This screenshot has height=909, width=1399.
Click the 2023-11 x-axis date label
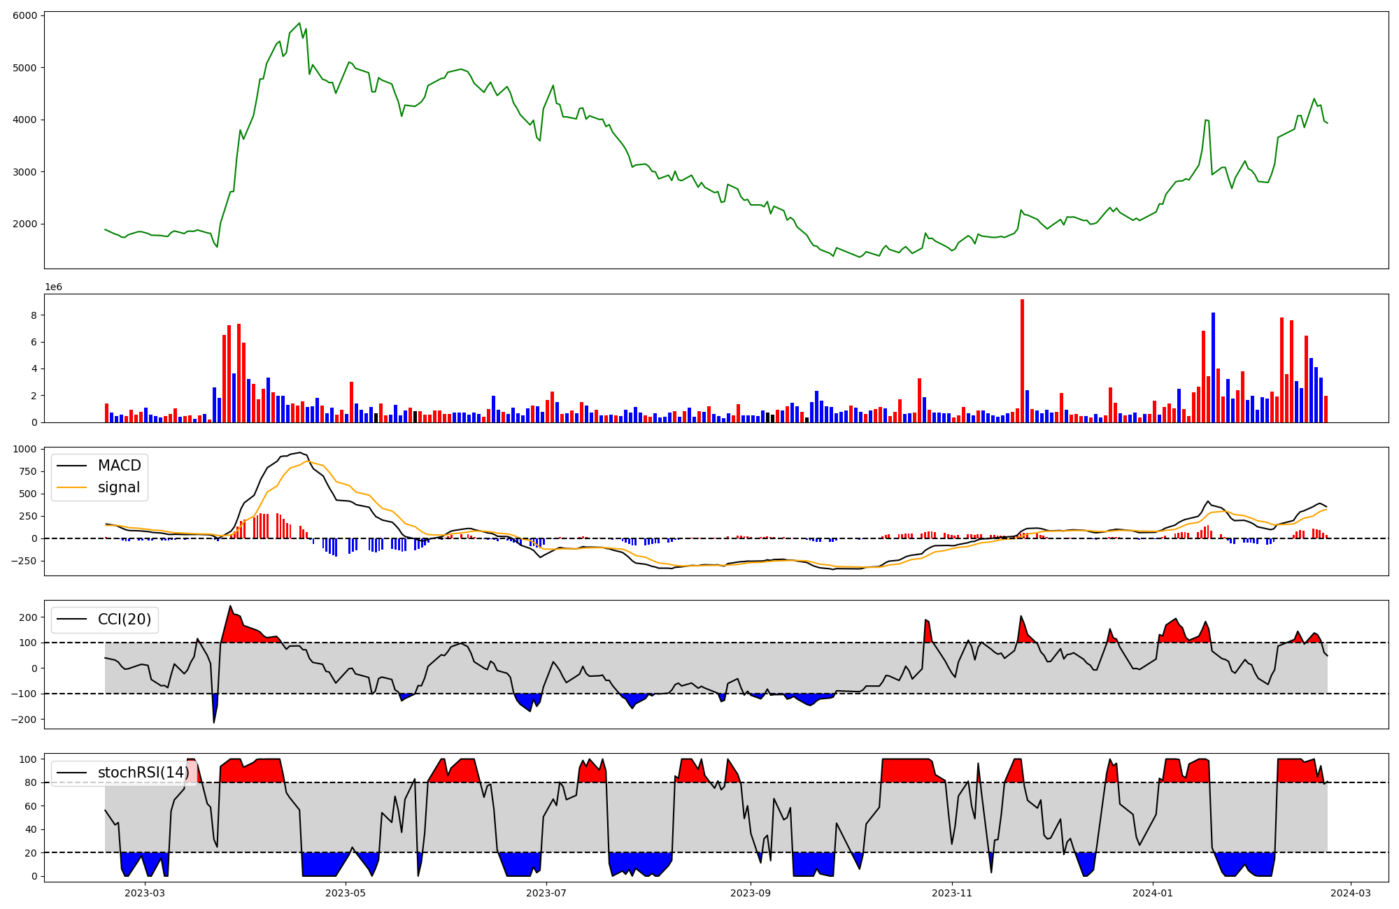[952, 893]
